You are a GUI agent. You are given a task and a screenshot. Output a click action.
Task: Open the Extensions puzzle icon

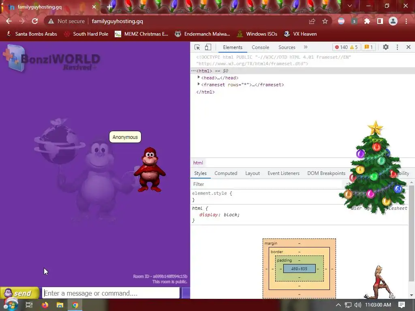[x=367, y=21]
